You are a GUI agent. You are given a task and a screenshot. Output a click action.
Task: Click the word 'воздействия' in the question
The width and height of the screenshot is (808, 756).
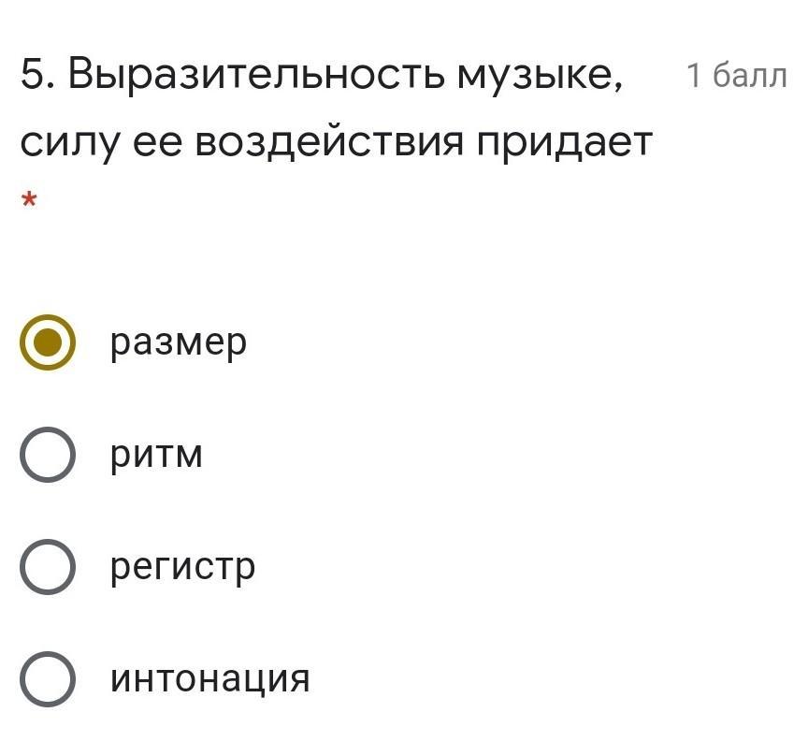click(329, 142)
